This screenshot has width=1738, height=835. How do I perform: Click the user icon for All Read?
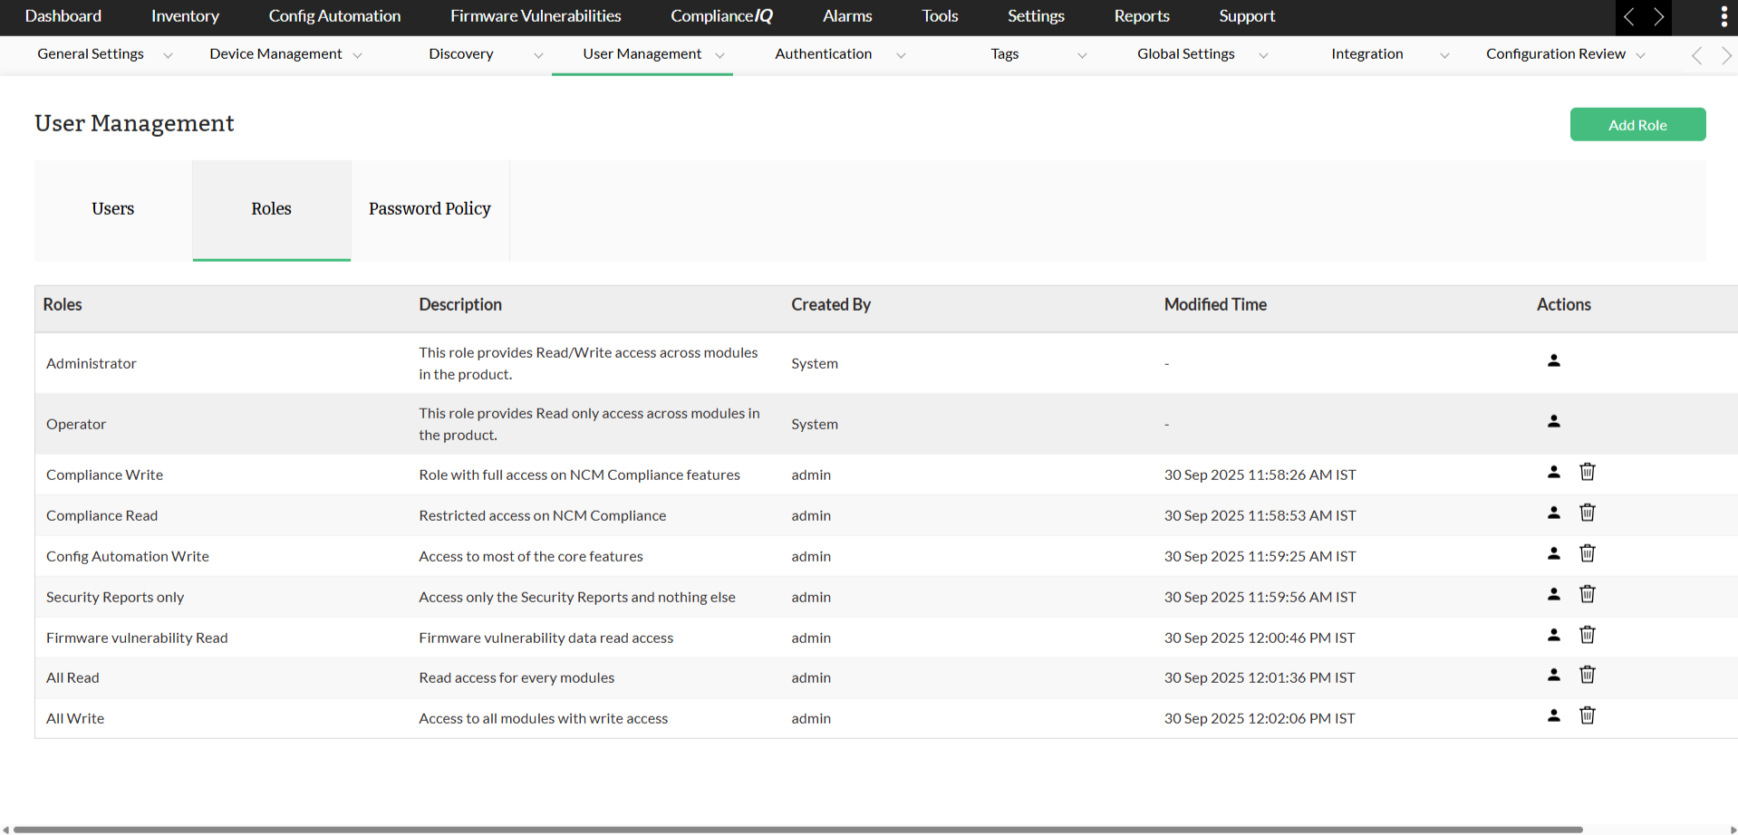(x=1553, y=675)
